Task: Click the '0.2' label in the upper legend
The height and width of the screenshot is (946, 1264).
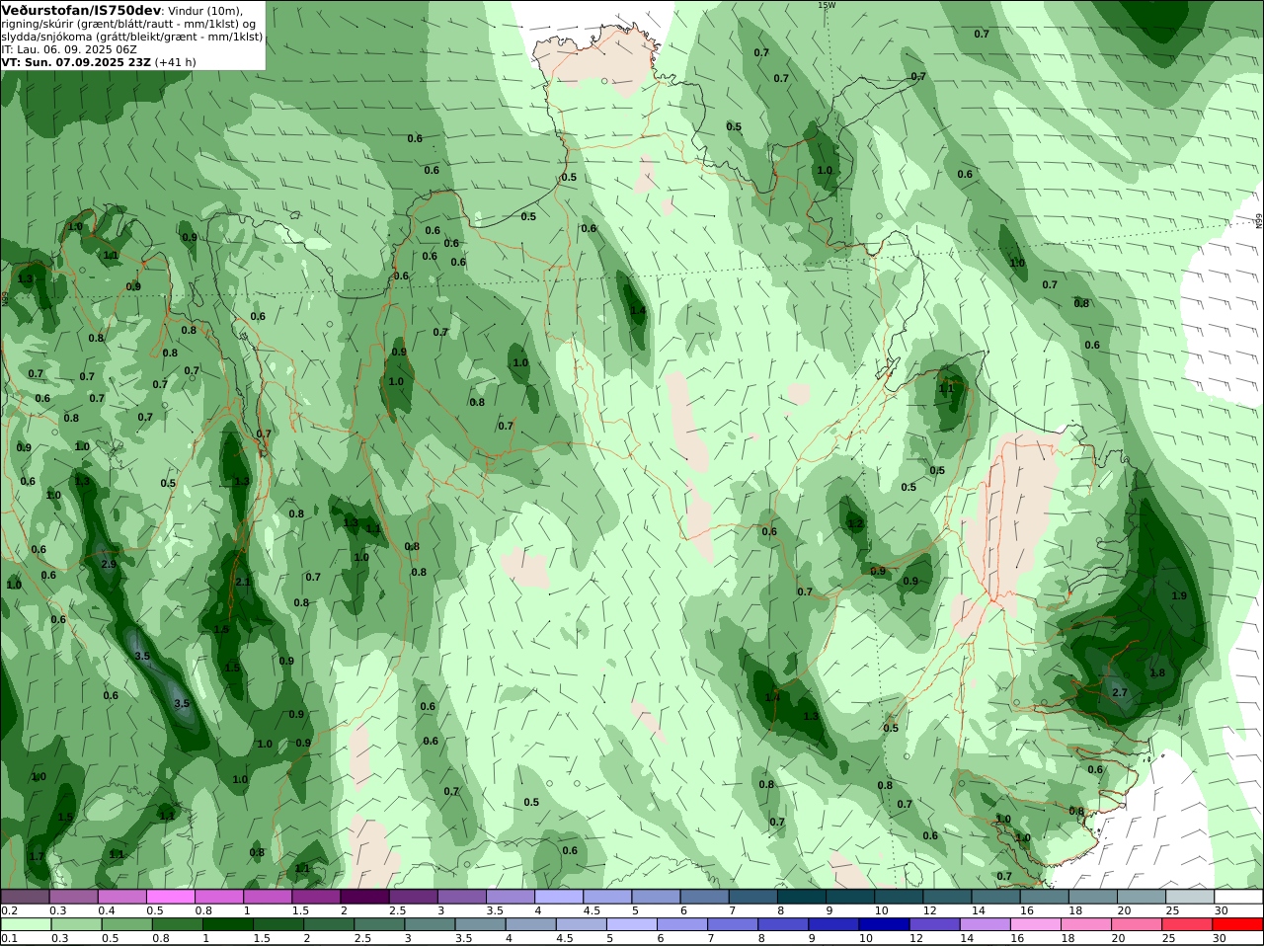Action: coord(9,909)
